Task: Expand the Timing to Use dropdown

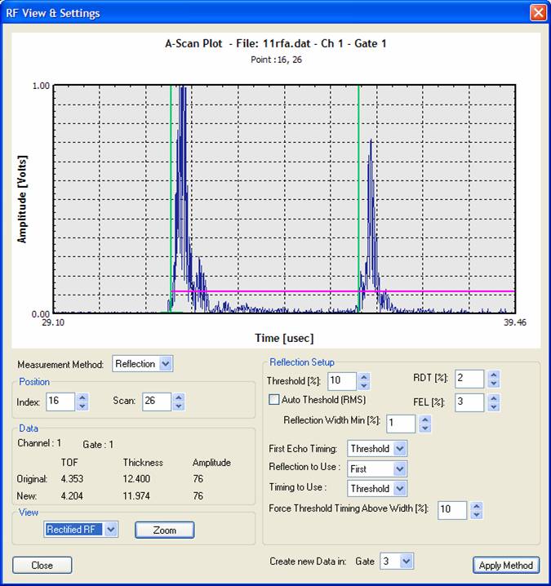Action: click(399, 489)
